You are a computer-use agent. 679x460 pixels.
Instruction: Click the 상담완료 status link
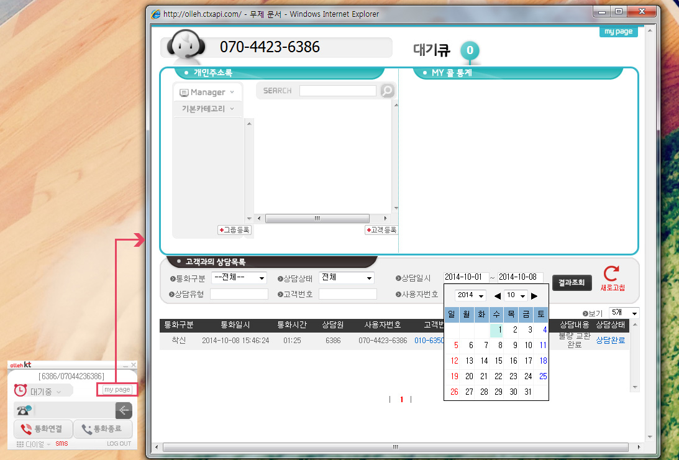[x=611, y=341]
